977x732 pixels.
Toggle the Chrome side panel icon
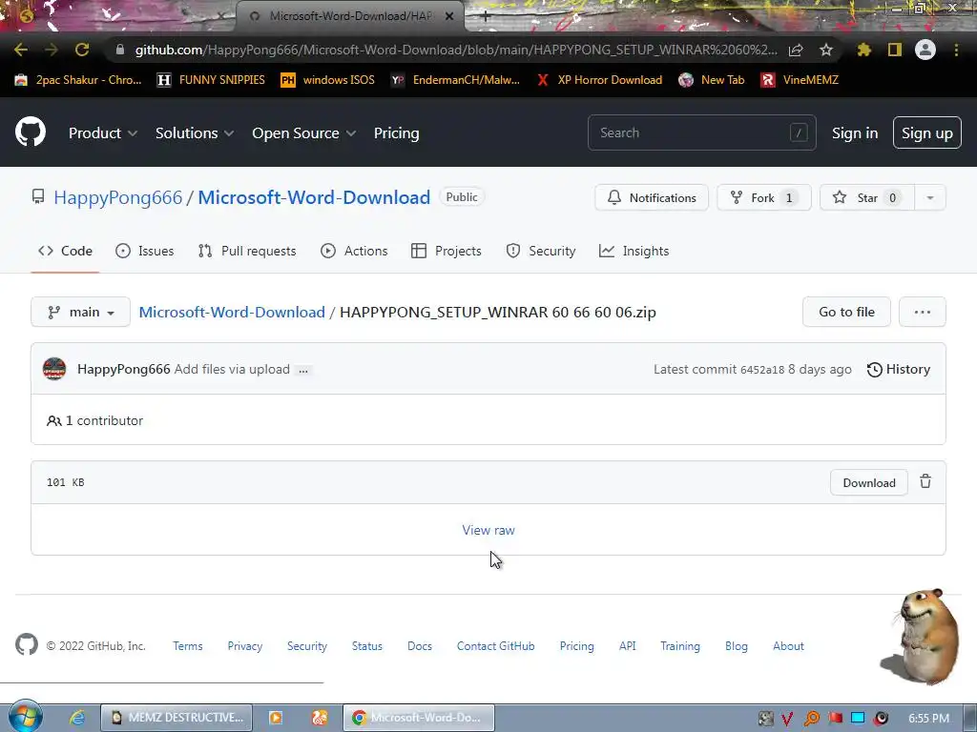(x=895, y=50)
